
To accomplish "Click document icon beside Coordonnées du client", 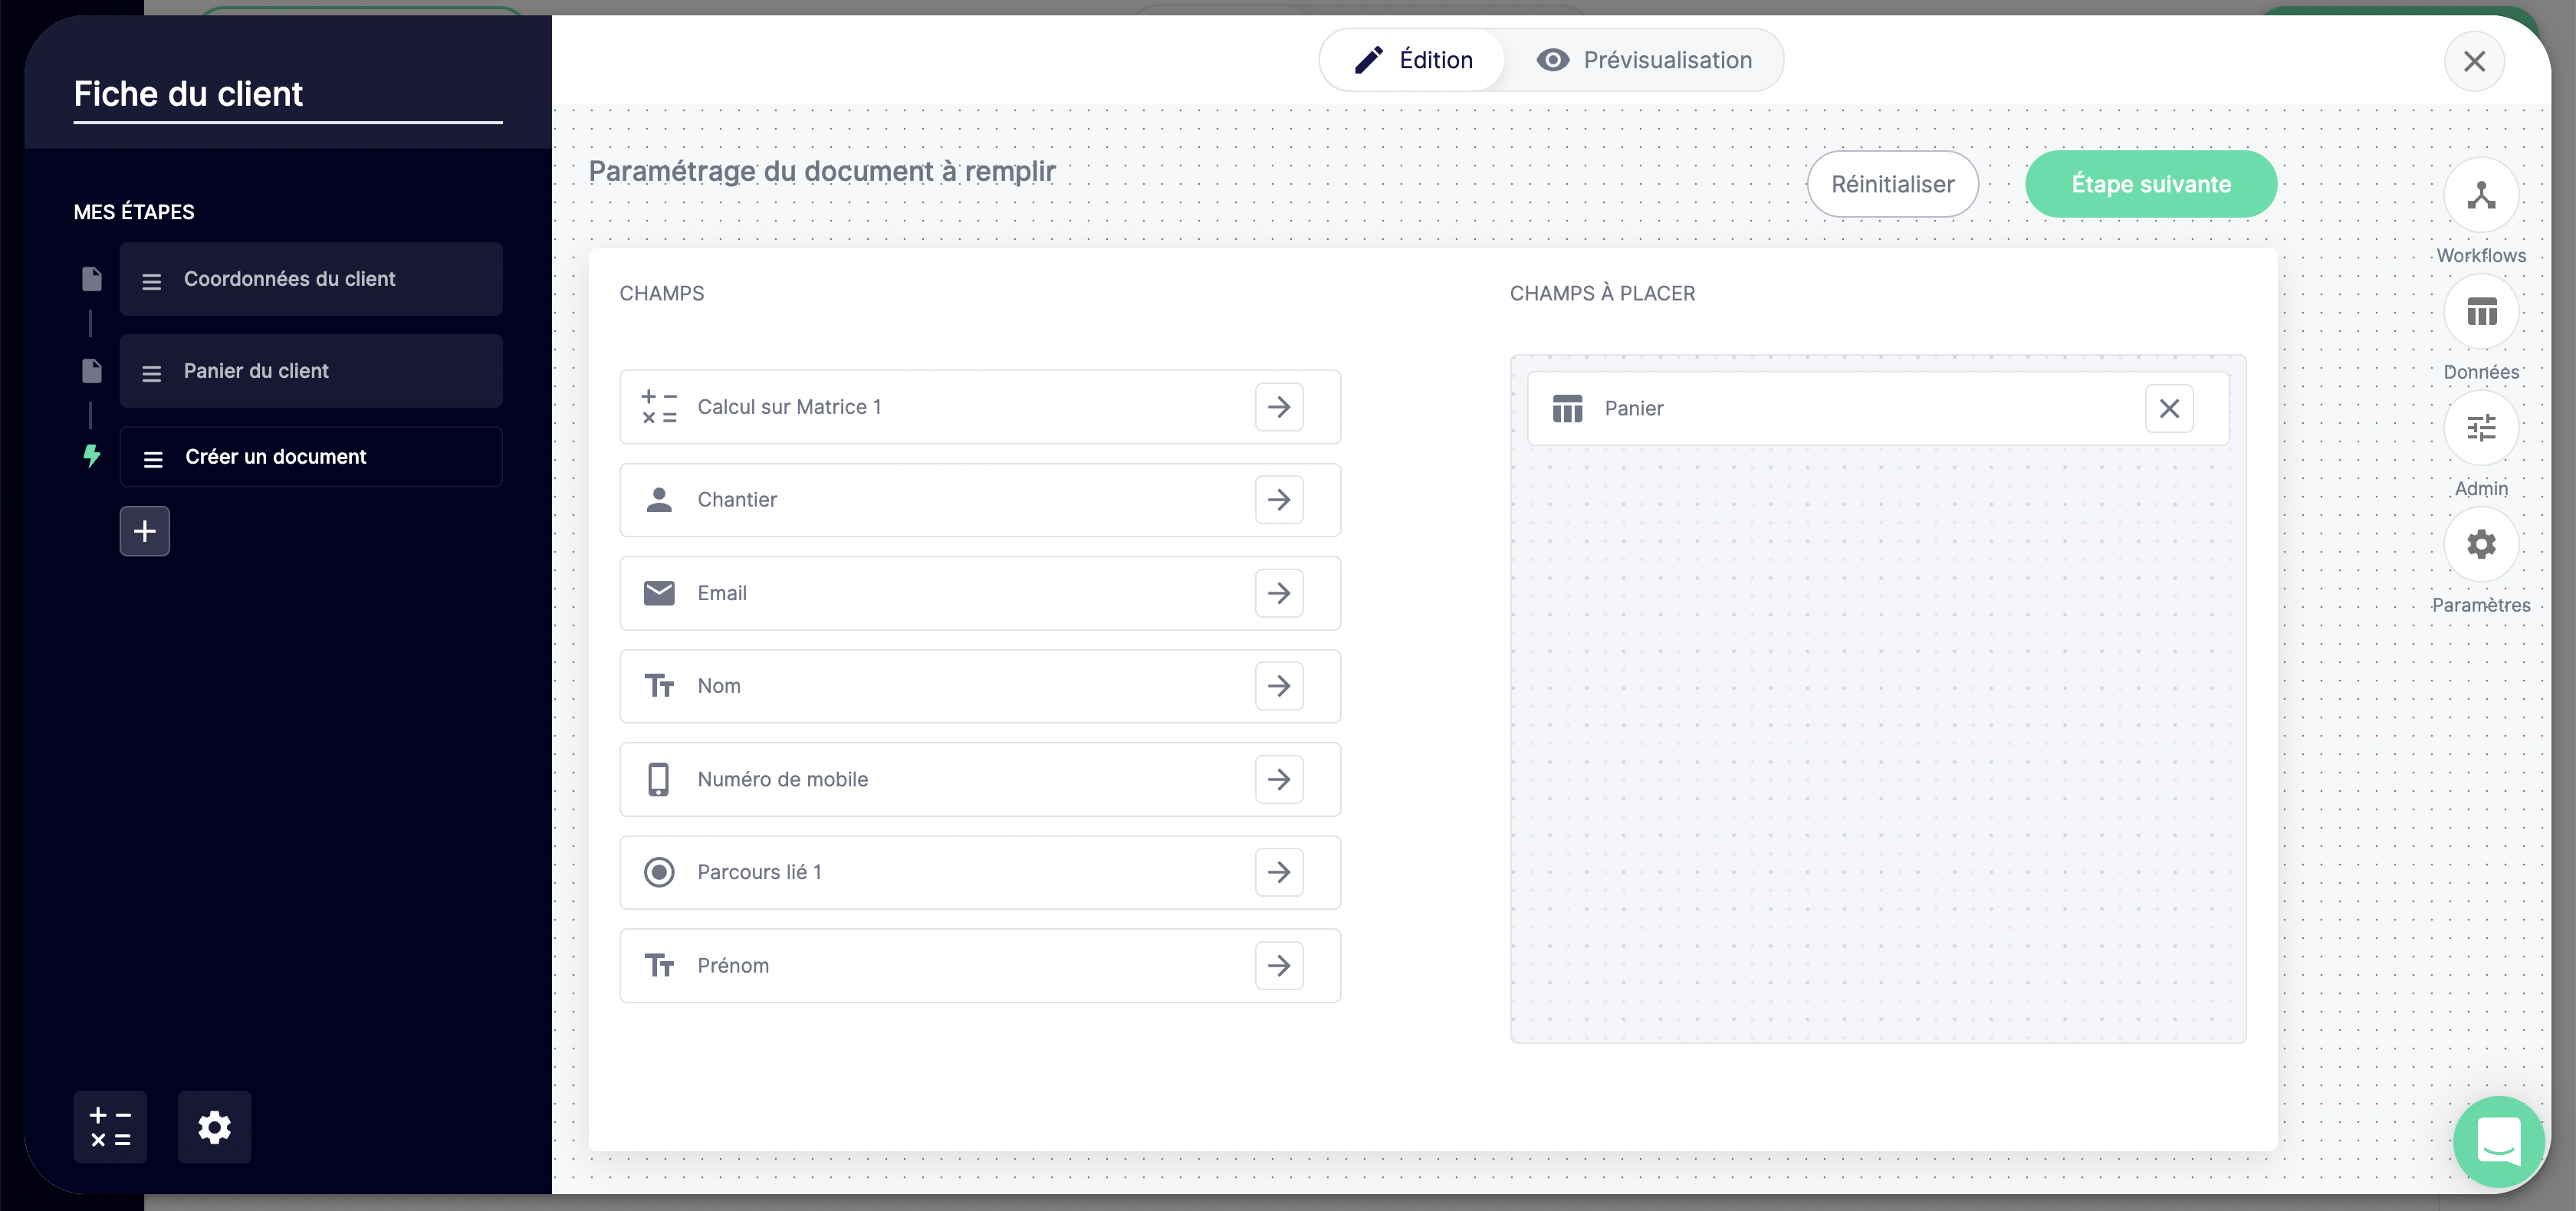I will pos(91,279).
